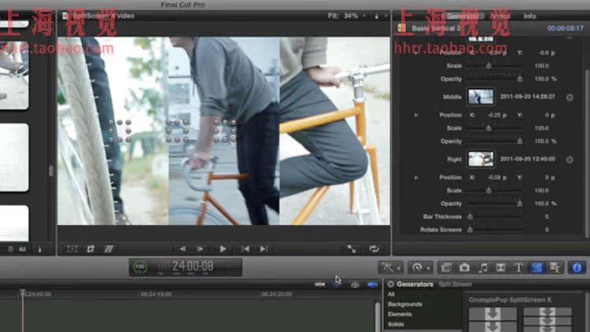Image resolution: width=590 pixels, height=332 pixels.
Task: Click the Basic Vertical 3 generator icon
Action: (x=402, y=28)
